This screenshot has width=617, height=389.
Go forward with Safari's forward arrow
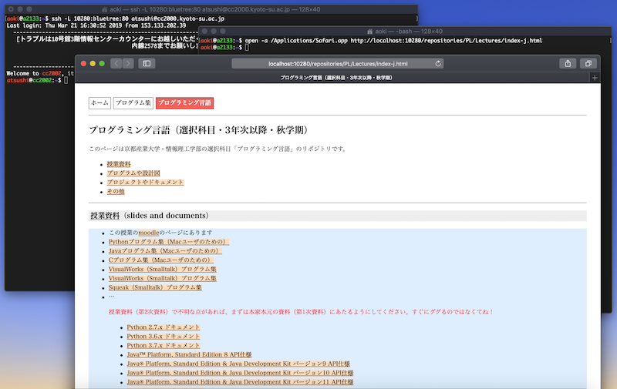pos(128,63)
